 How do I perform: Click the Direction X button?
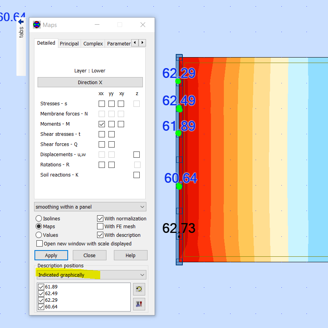click(90, 82)
